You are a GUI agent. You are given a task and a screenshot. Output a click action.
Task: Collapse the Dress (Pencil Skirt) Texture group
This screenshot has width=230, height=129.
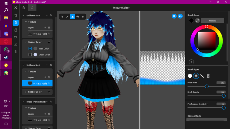pos(26,108)
